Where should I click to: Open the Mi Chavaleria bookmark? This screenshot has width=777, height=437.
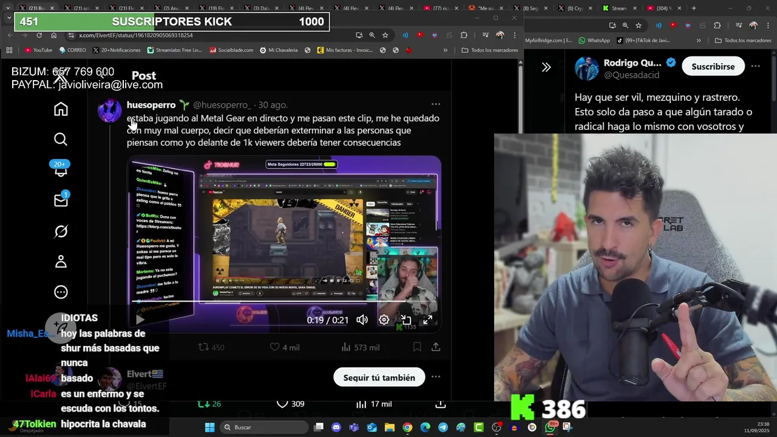pos(279,50)
